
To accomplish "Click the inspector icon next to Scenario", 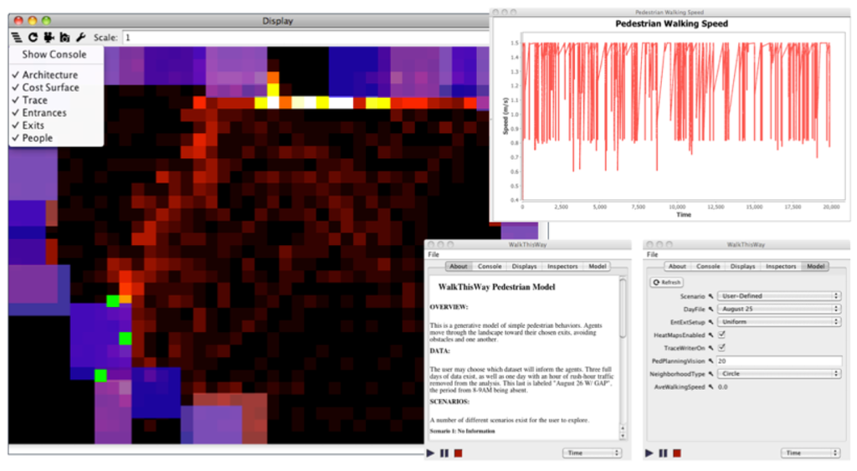I will pyautogui.click(x=712, y=296).
